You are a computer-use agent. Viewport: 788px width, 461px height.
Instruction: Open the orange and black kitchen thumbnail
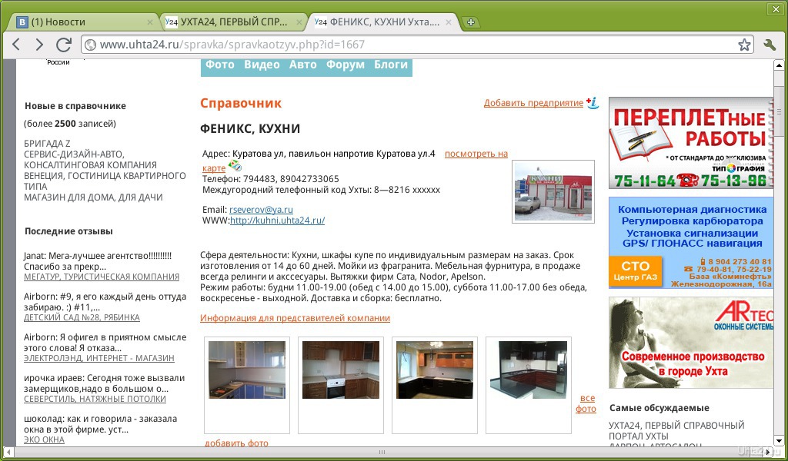[x=435, y=370]
